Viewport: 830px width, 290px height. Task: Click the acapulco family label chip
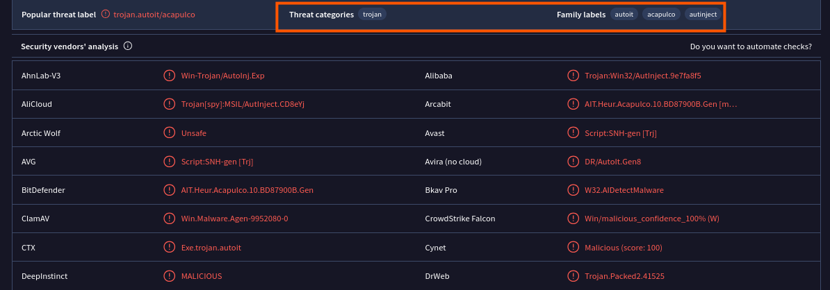coord(661,15)
